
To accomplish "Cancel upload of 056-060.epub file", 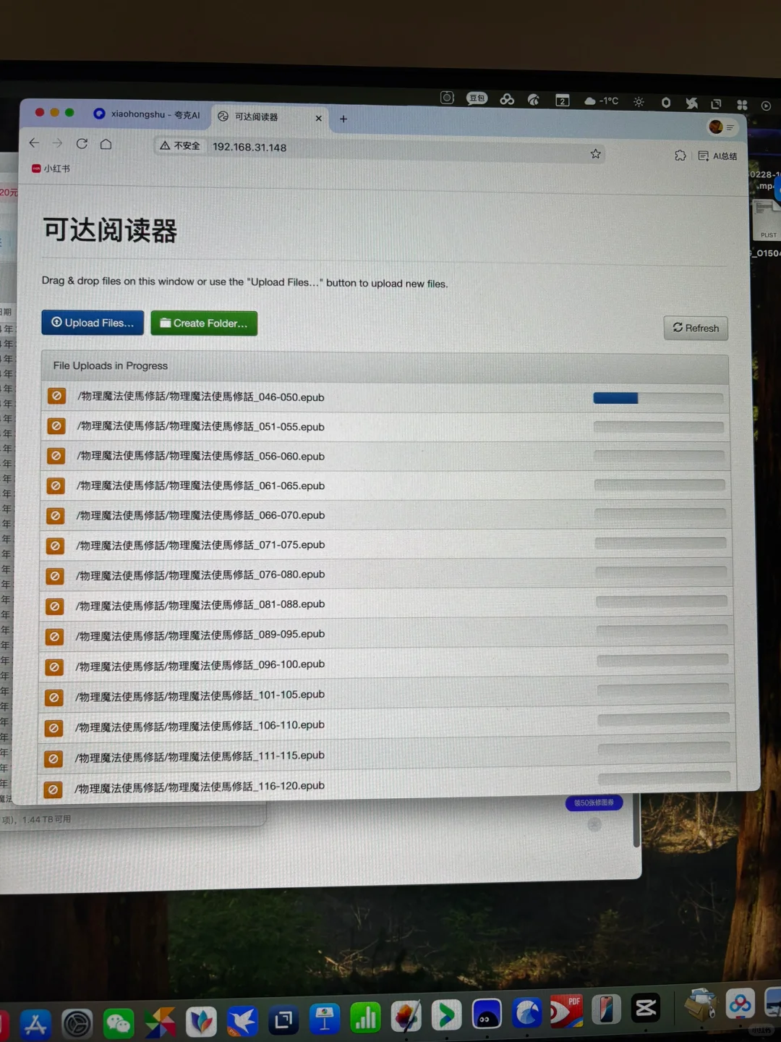I will (x=56, y=456).
